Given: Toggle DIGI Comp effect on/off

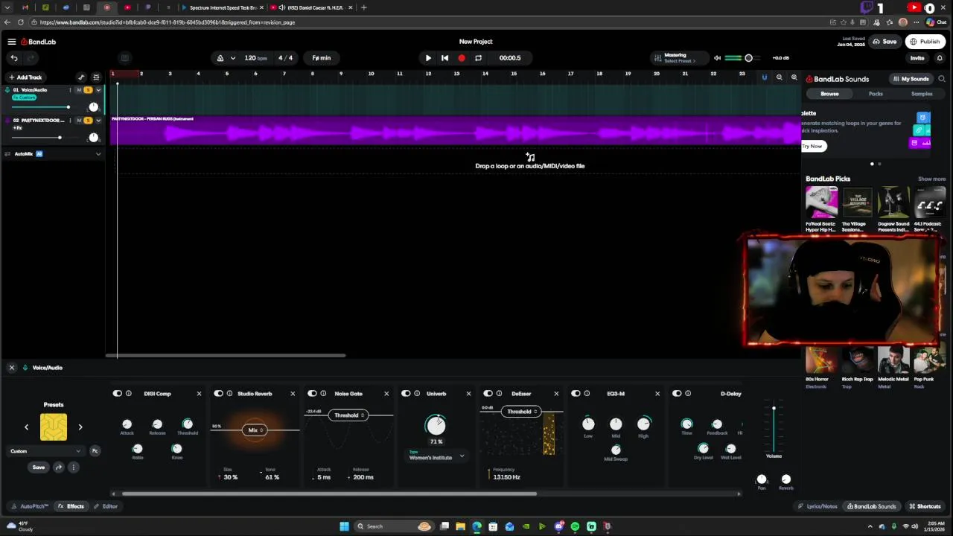Looking at the screenshot, I should coord(117,394).
